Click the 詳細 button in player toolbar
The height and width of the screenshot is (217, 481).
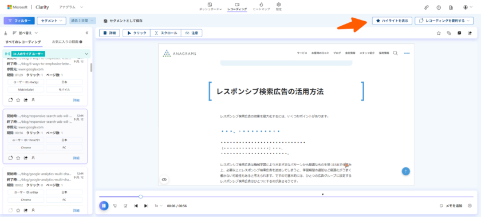(109, 33)
